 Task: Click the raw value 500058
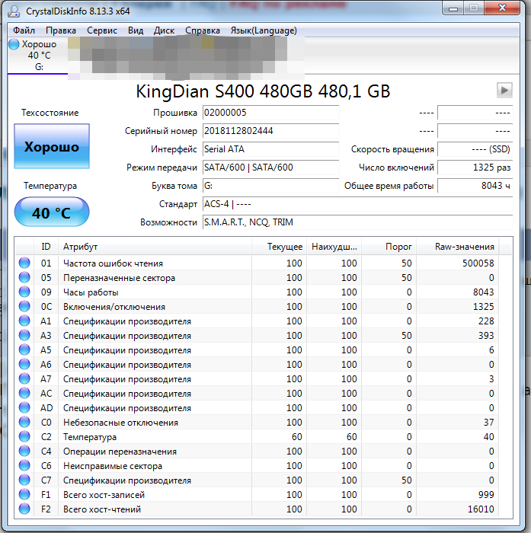478,263
